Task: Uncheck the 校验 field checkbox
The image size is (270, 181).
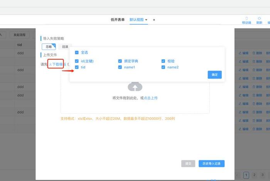Action: click(x=163, y=61)
